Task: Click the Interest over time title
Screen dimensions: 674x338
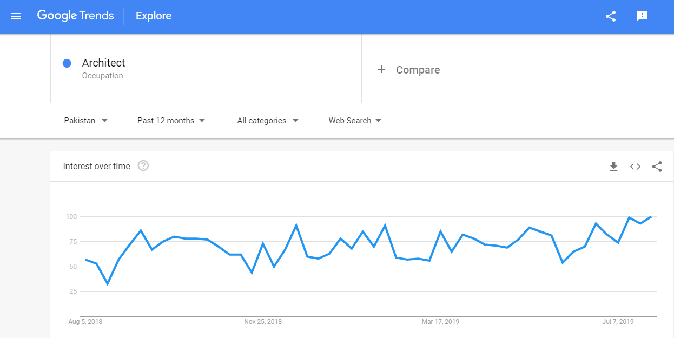Action: 96,167
